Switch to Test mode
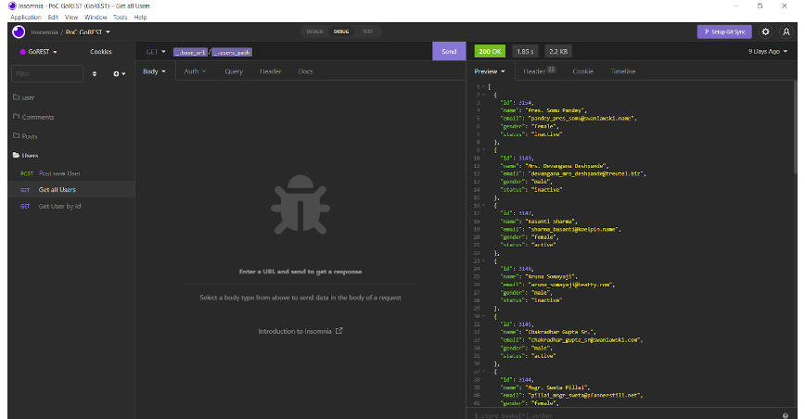Image resolution: width=805 pixels, height=419 pixels. pos(367,32)
